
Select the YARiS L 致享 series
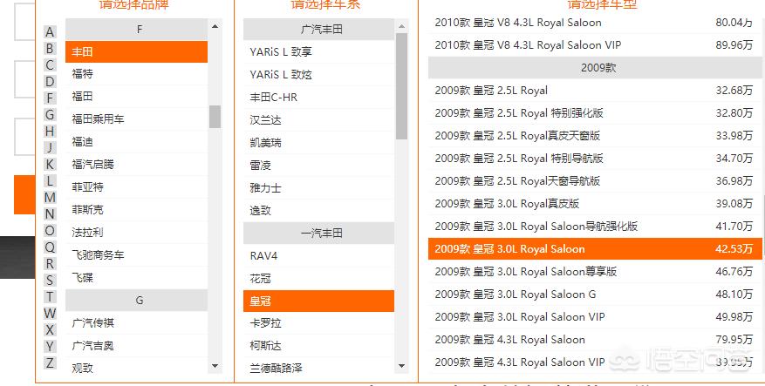click(x=318, y=52)
